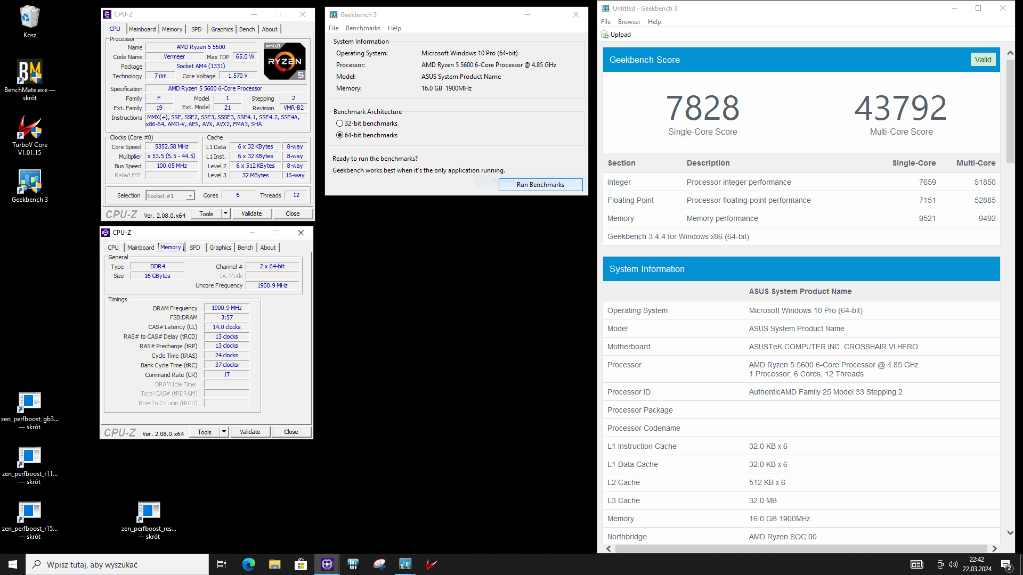
Task: Open BenchMate.exe desktop shortcut
Action: click(30, 79)
